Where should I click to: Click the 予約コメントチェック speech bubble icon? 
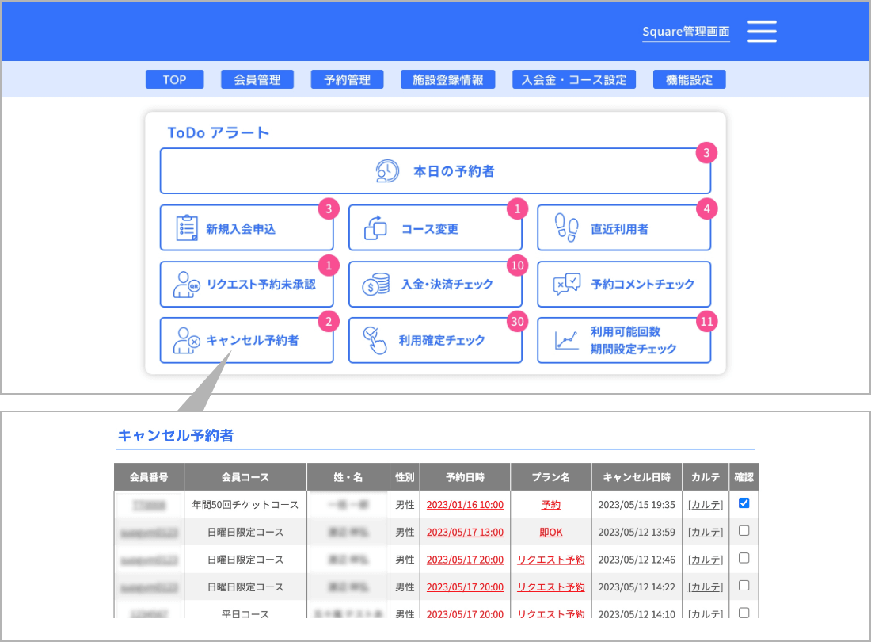click(x=566, y=284)
